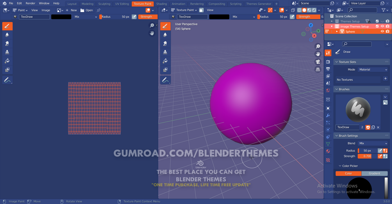Open the Object Data mesh properties tab
Viewport: 392px width, 204px height.
[x=328, y=144]
